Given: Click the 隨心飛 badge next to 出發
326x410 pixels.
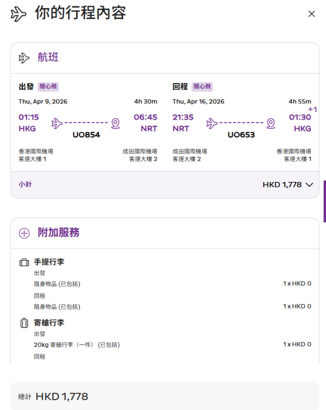Looking at the screenshot, I should pyautogui.click(x=48, y=86).
